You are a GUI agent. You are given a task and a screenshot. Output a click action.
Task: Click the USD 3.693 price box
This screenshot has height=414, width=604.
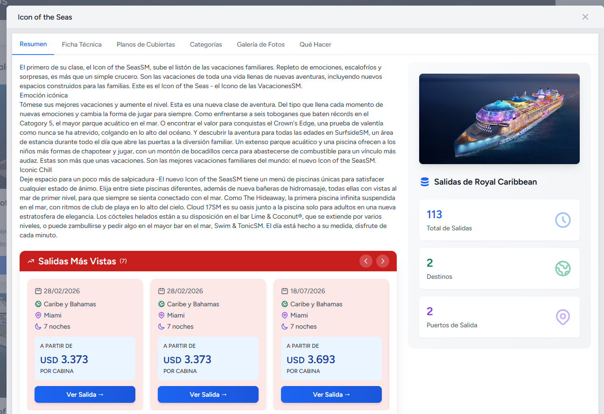pyautogui.click(x=331, y=359)
